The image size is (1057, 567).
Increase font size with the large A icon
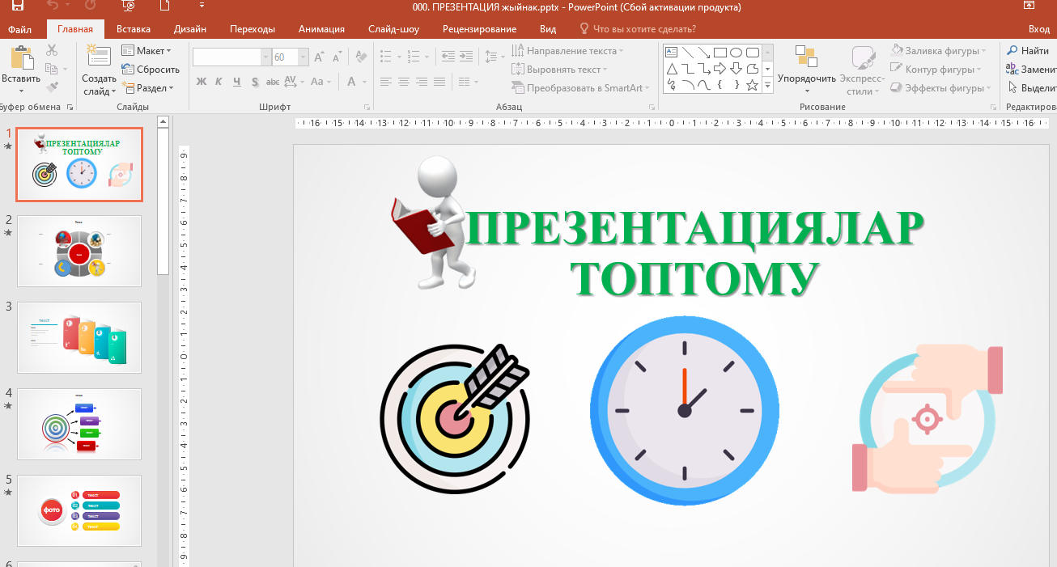click(x=319, y=57)
